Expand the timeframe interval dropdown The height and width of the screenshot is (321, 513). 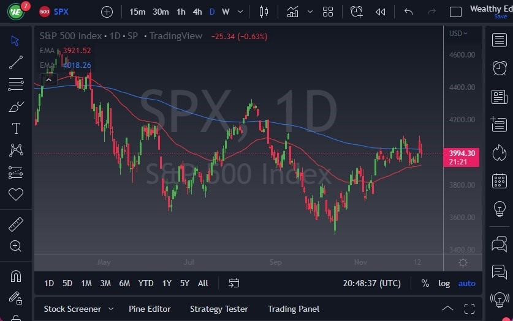point(240,12)
